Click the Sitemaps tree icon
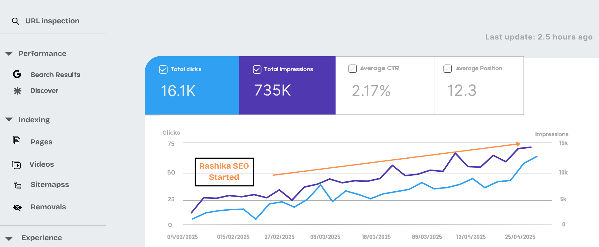599x247 pixels. tap(17, 185)
